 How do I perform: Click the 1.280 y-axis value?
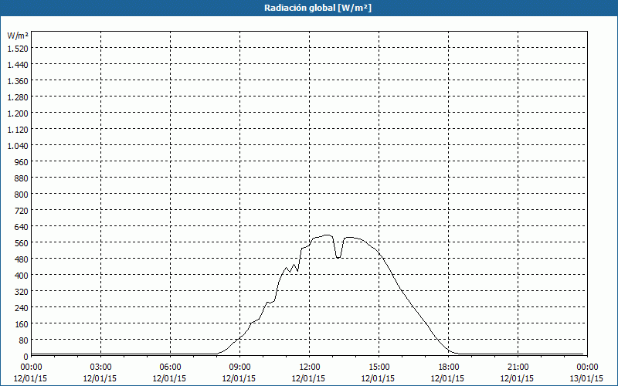point(18,97)
